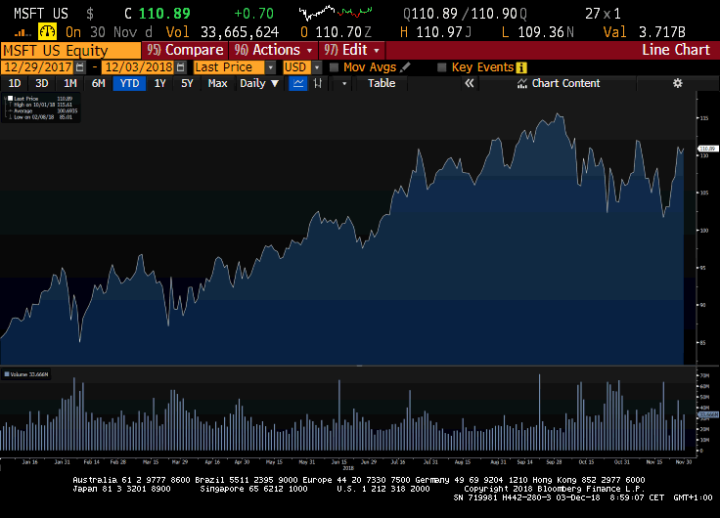Toggle the Volume legend square
This screenshot has height=518, width=720.
pos(7,374)
